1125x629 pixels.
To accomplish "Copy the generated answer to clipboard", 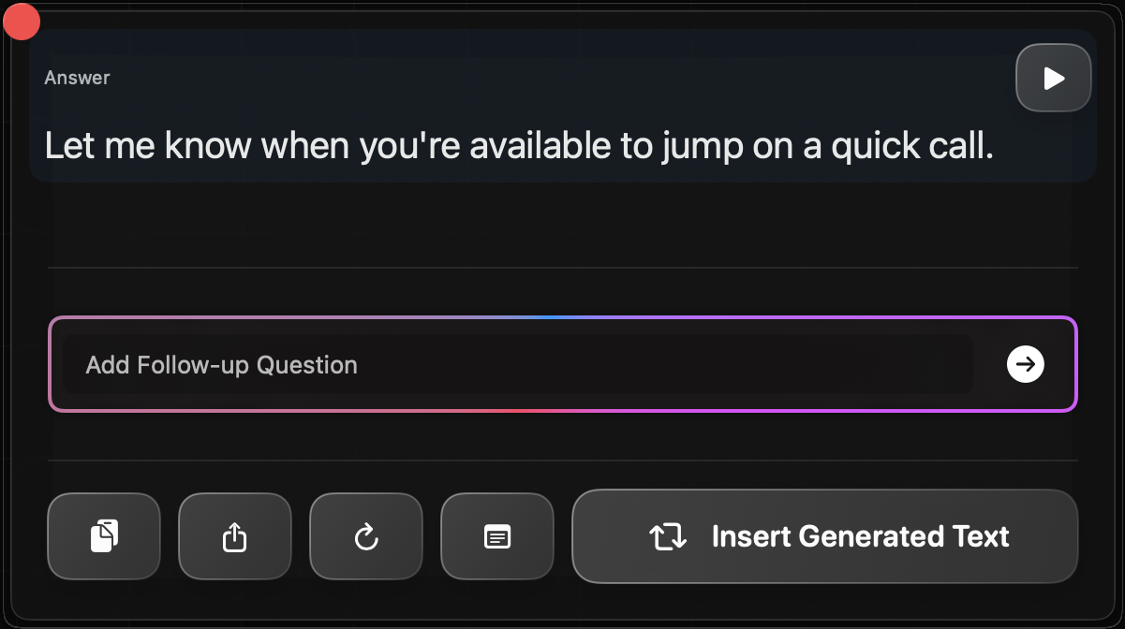I will (104, 536).
